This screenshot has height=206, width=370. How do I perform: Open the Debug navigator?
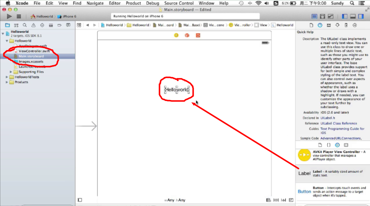point(51,25)
